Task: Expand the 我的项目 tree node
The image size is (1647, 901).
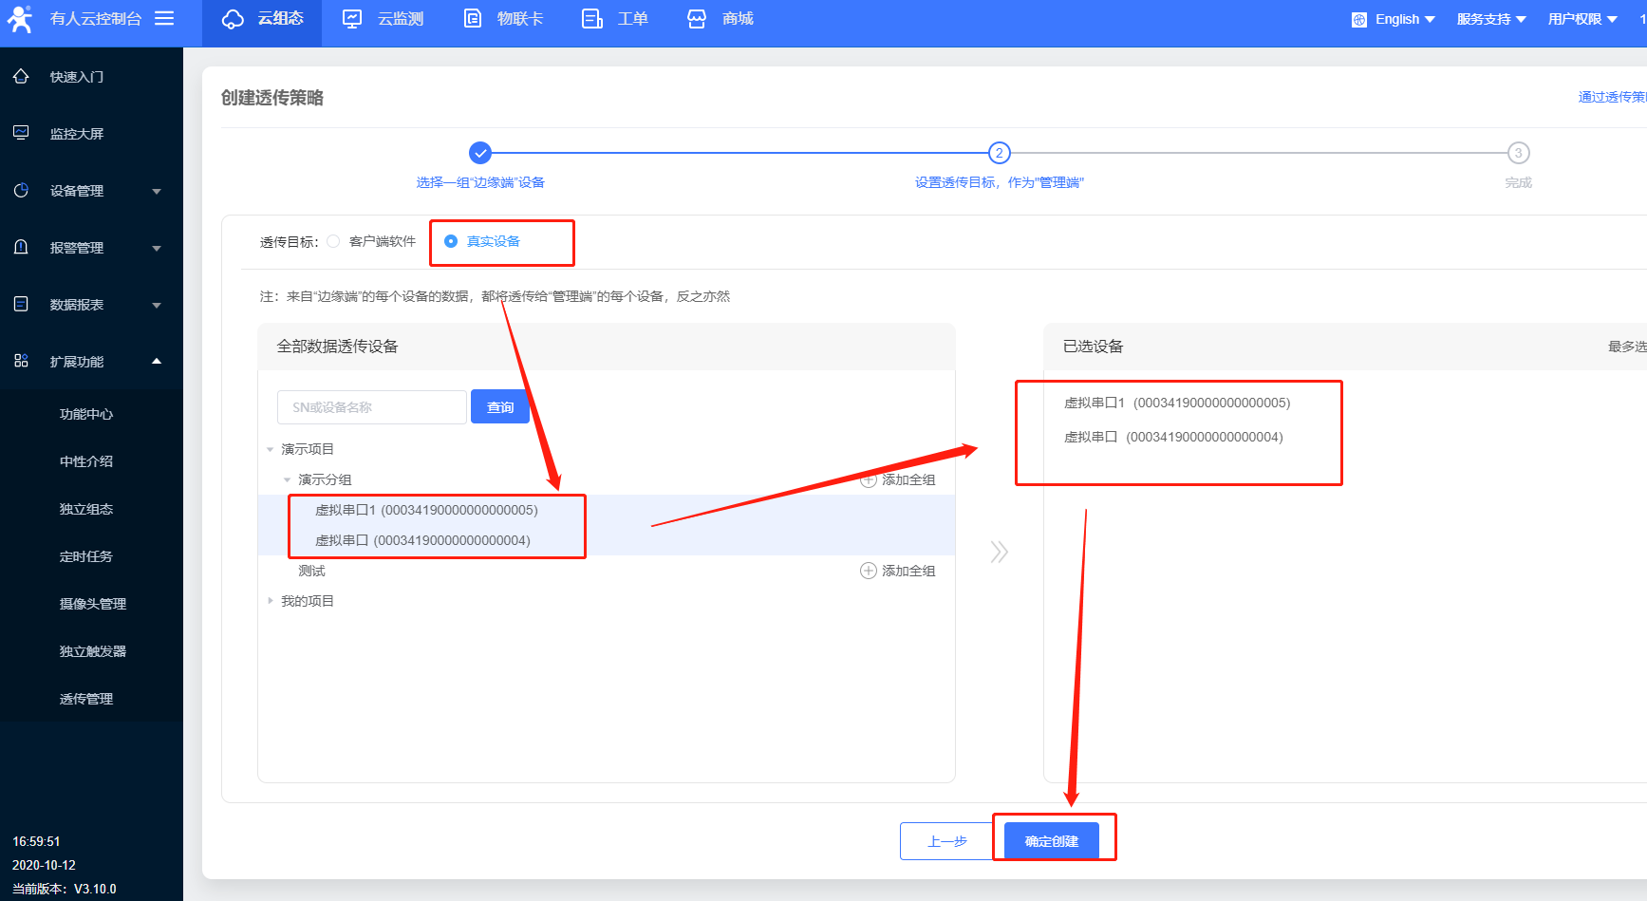Action: click(x=271, y=601)
